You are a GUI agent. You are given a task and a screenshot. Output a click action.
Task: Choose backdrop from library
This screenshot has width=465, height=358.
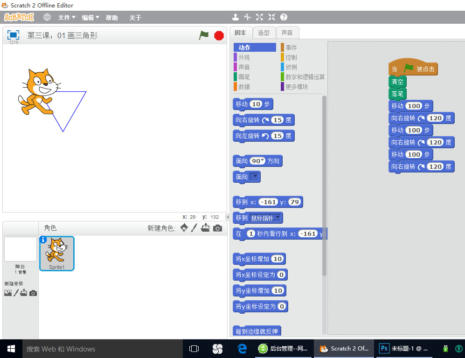(8, 293)
